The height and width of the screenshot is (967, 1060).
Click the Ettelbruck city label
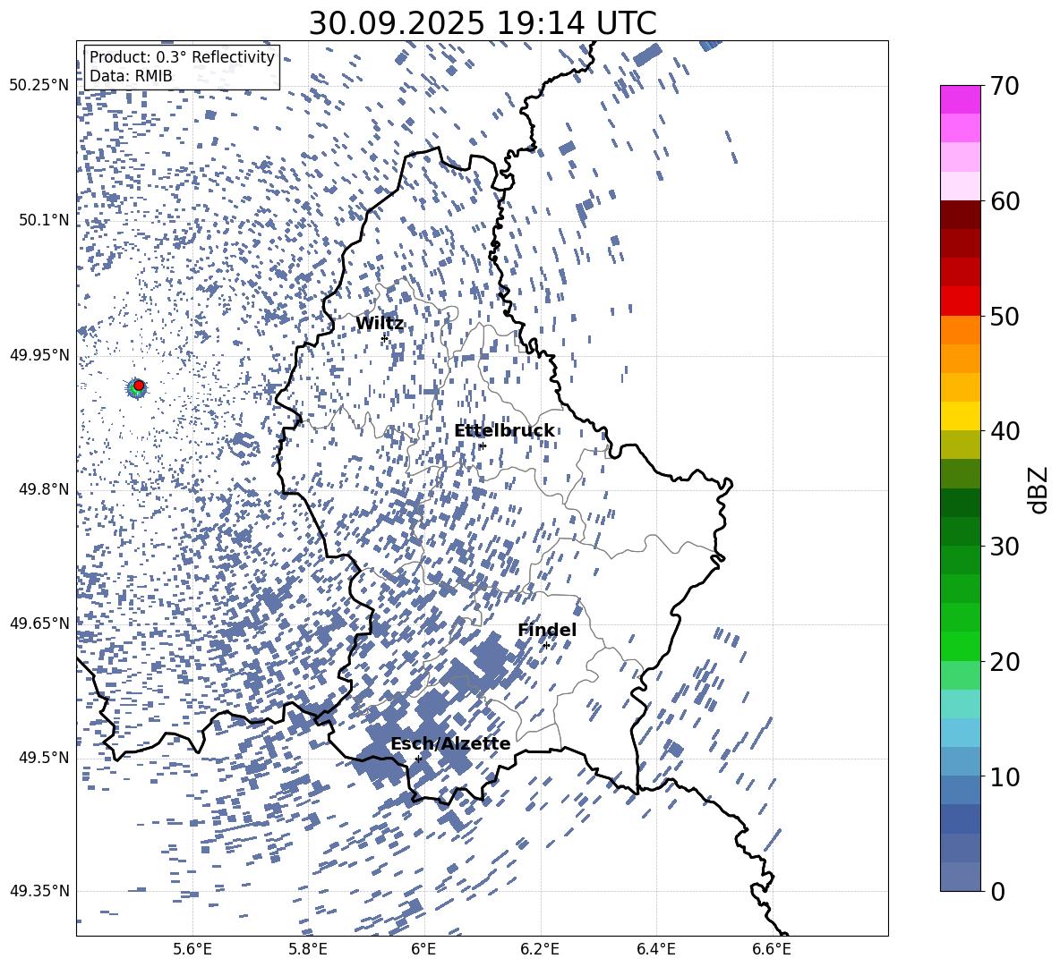pyautogui.click(x=504, y=431)
